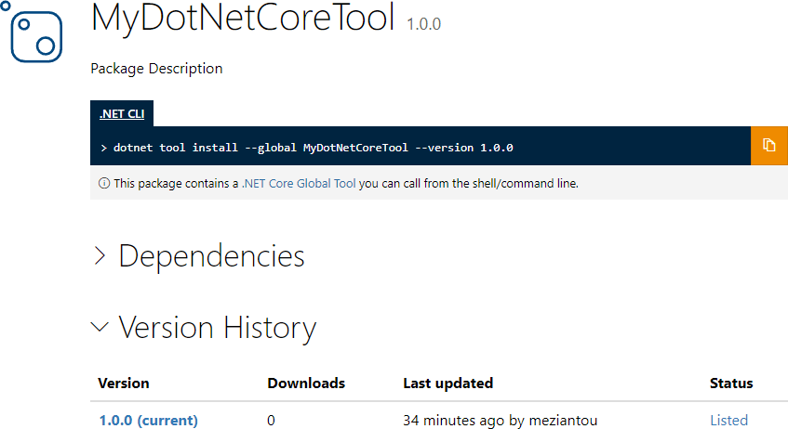Open version 1.0.0 (current) link
Screen dimensions: 788x429
tap(148, 420)
